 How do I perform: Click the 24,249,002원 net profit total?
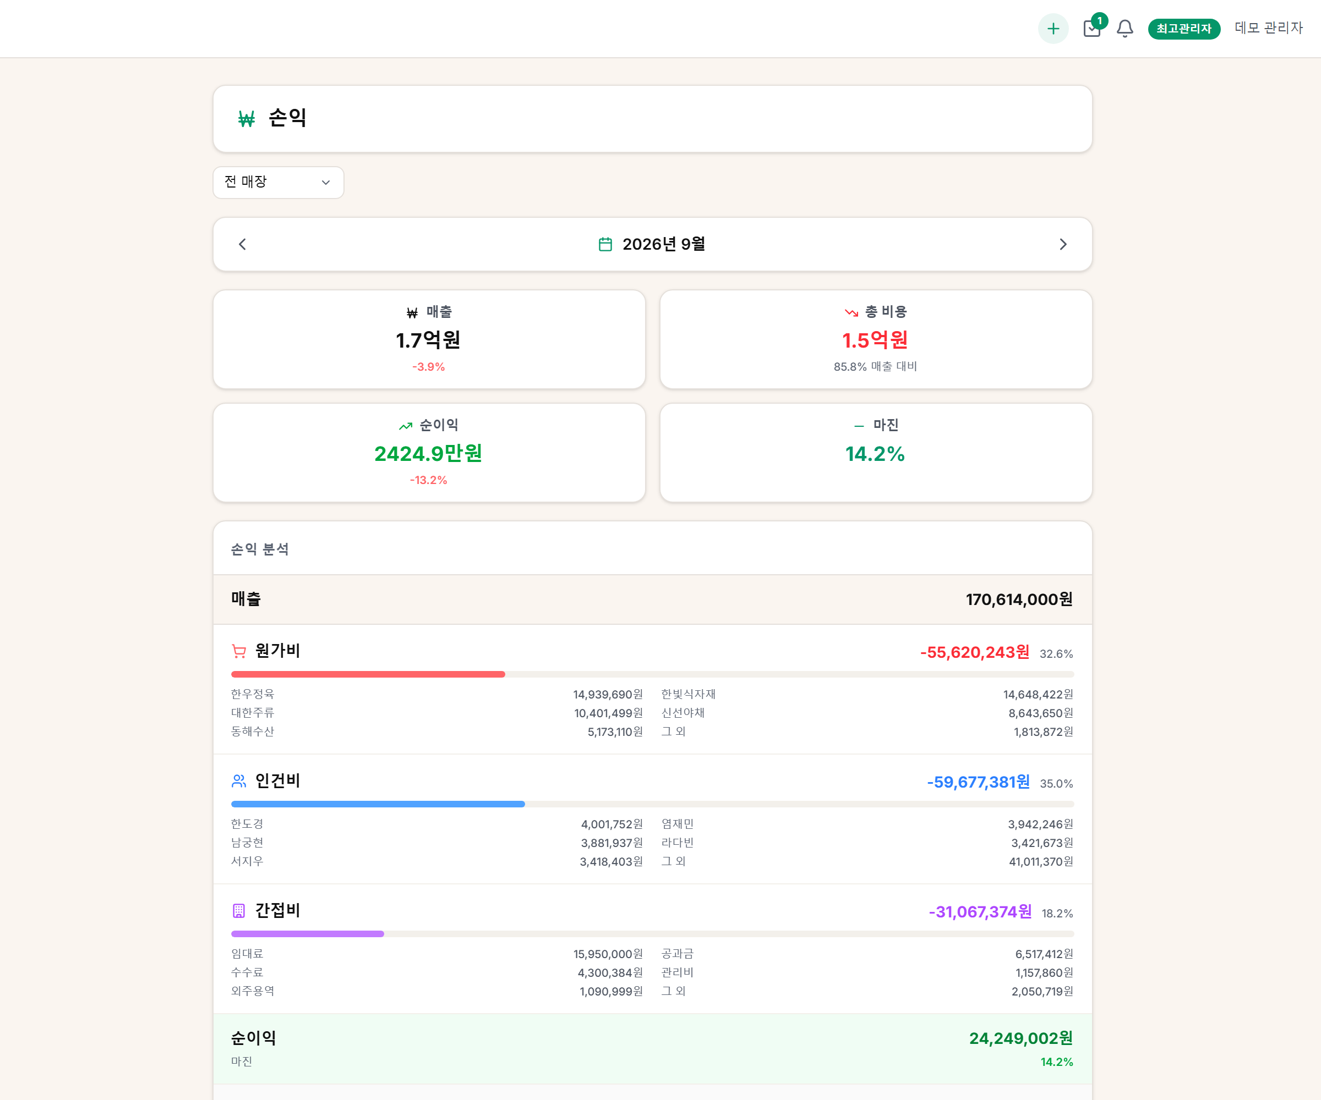click(1021, 1038)
